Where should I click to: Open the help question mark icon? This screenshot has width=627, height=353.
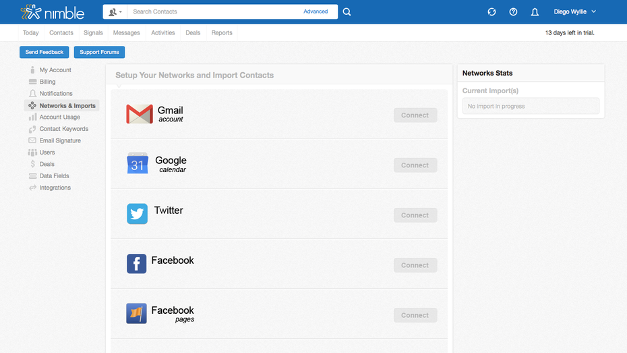pyautogui.click(x=513, y=12)
